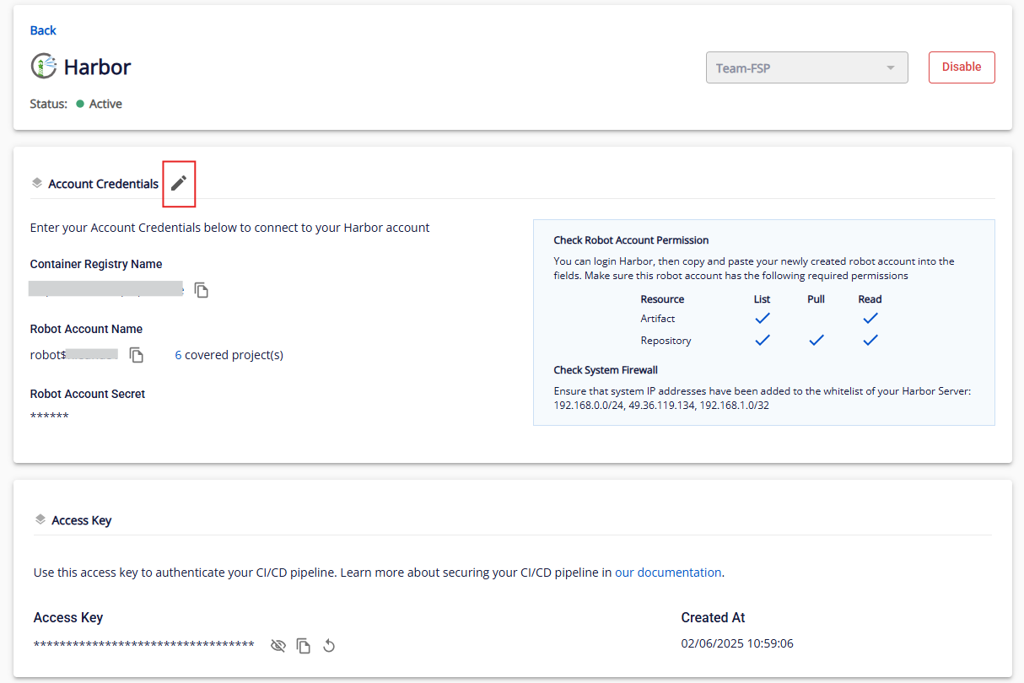Toggle Access Key visibility with eye icon
The width and height of the screenshot is (1024, 683).
pyautogui.click(x=278, y=646)
